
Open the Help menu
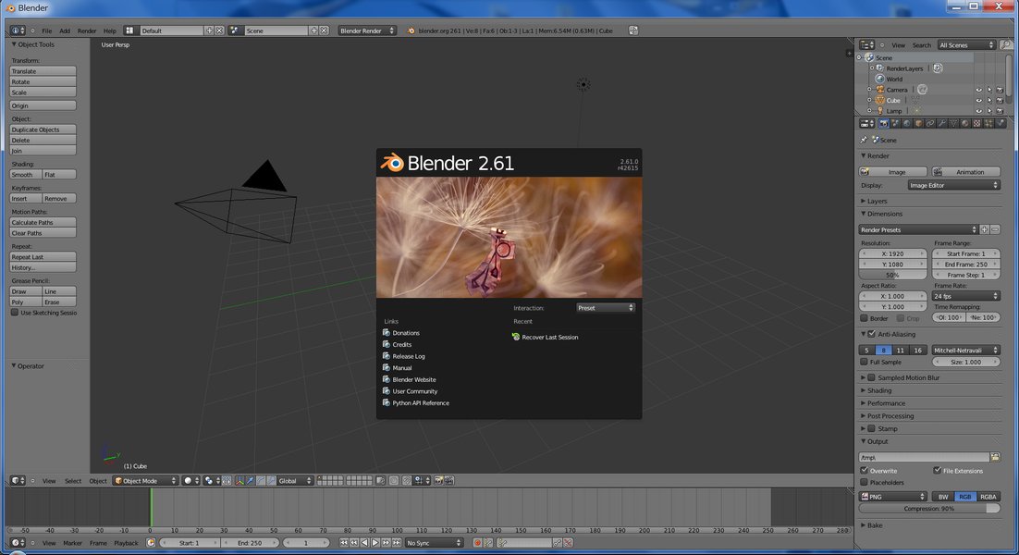[x=110, y=31]
